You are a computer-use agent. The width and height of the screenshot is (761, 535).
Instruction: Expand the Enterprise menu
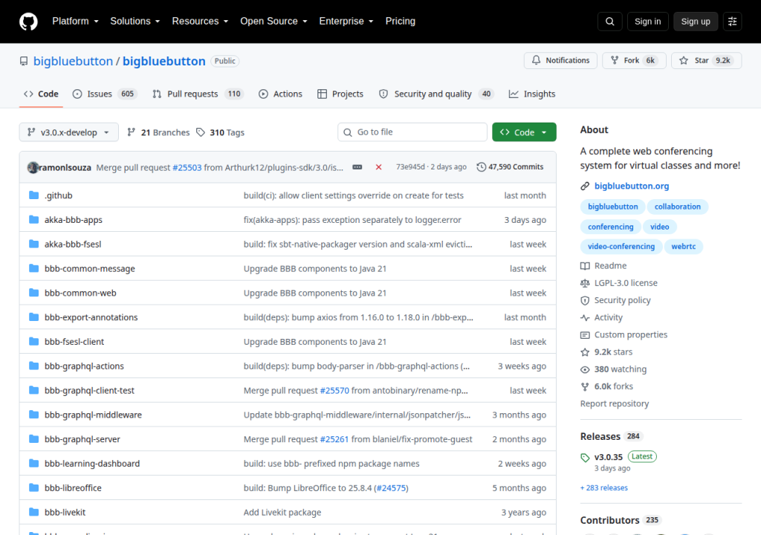pyautogui.click(x=346, y=22)
